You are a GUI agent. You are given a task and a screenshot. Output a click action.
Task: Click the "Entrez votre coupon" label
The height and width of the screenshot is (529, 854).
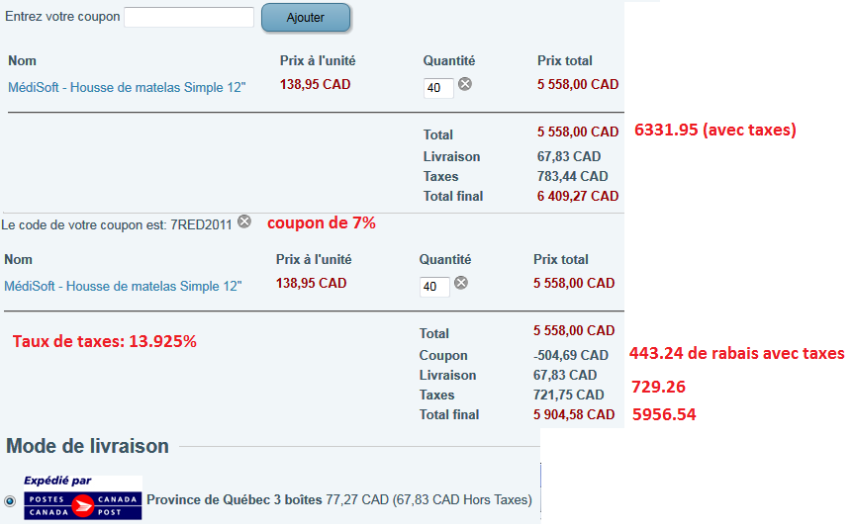point(62,17)
